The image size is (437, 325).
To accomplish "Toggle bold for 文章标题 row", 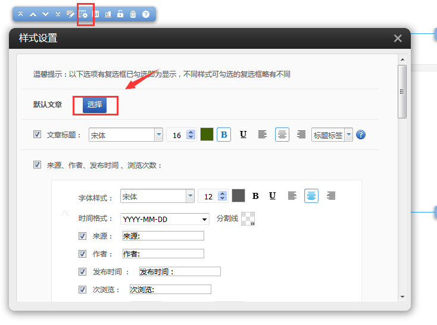I will (x=224, y=135).
